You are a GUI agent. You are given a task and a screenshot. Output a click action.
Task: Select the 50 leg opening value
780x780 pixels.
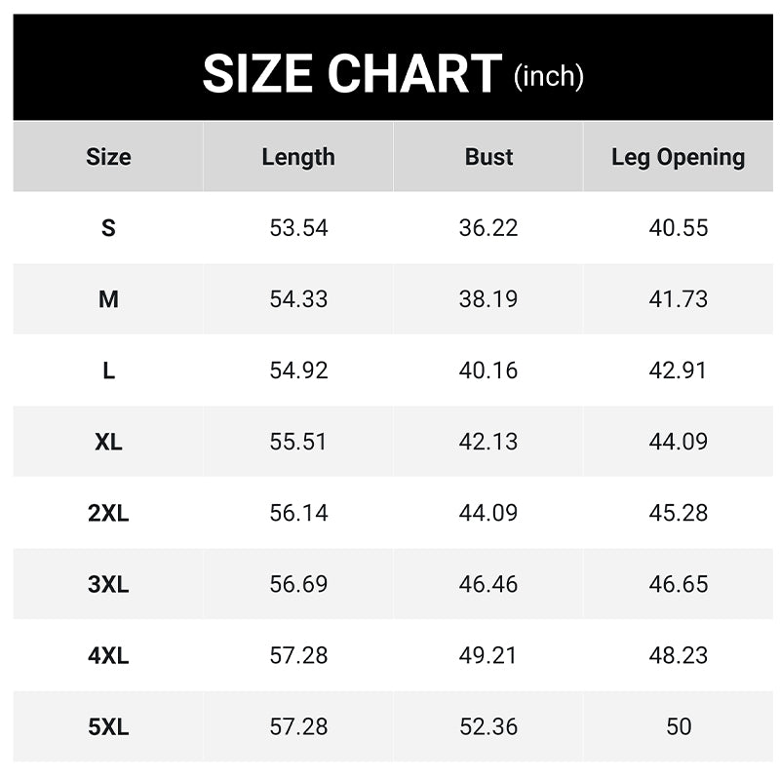click(x=679, y=726)
